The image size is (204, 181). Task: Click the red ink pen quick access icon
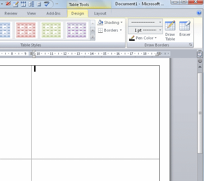[x=8, y=4]
